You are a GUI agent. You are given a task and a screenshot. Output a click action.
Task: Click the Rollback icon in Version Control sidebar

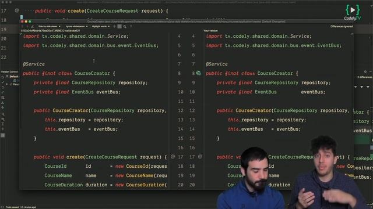point(3,88)
